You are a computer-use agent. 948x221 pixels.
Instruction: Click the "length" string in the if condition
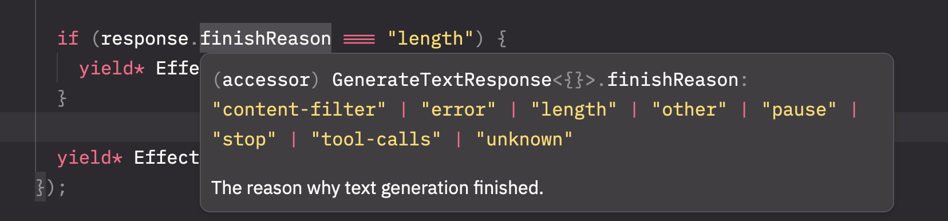click(430, 38)
